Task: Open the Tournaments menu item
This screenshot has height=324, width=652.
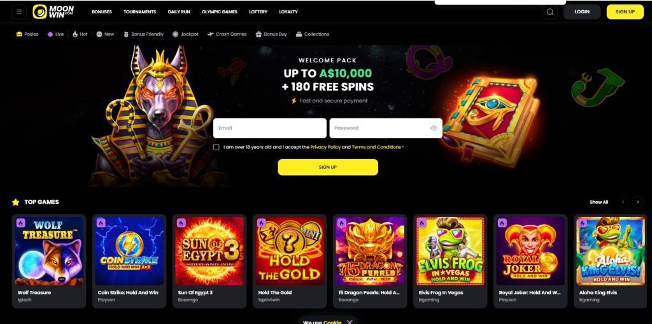Action: pos(139,11)
